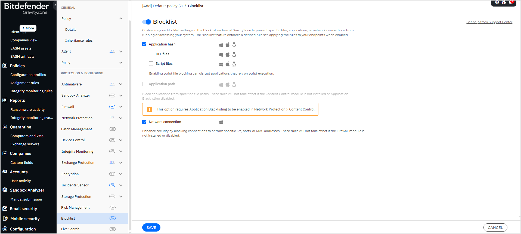Click Windows icon on Script files row

coord(221,64)
